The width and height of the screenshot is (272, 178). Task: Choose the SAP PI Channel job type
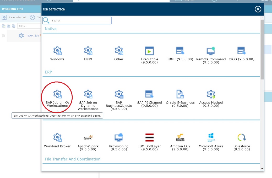click(149, 97)
